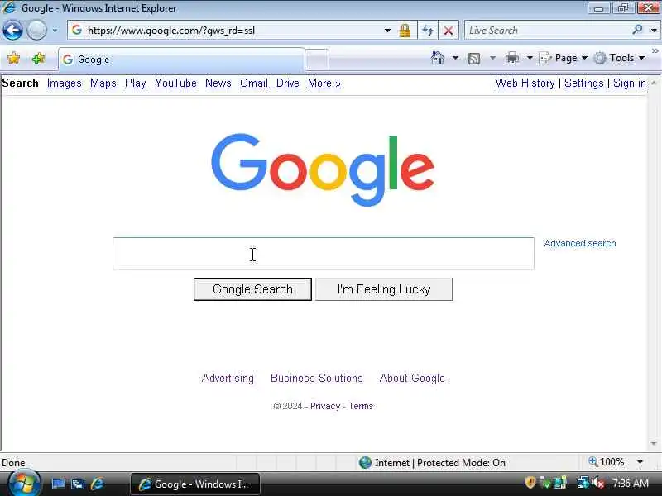
Task: Open the Web History link
Action: coord(525,83)
